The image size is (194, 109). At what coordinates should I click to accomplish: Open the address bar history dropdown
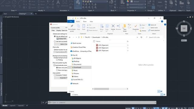[137, 37]
